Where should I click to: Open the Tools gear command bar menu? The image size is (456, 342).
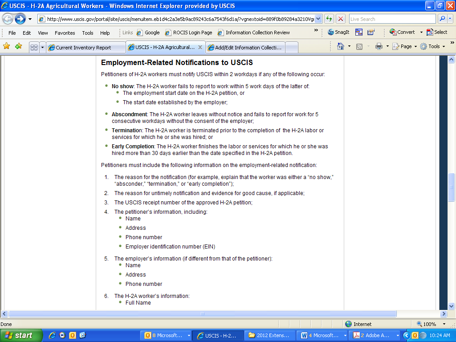pyautogui.click(x=432, y=46)
